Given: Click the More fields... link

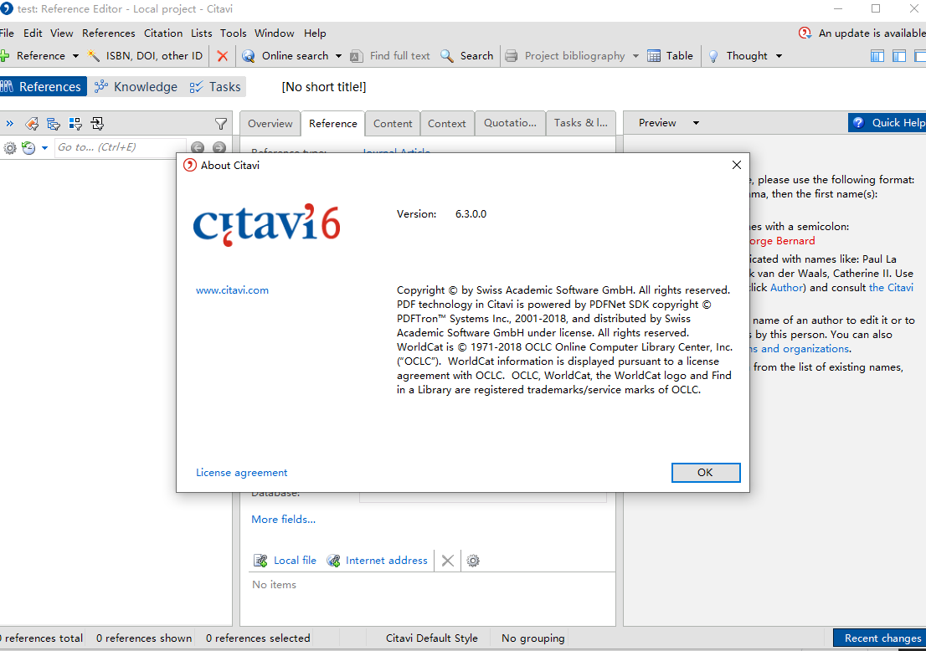Looking at the screenshot, I should click(284, 520).
